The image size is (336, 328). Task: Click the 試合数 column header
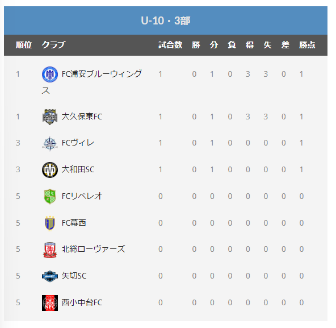click(x=170, y=45)
